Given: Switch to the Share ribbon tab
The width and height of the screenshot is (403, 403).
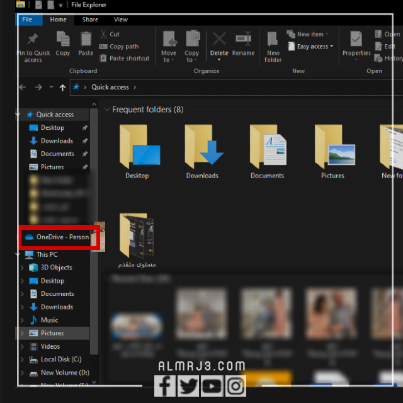Looking at the screenshot, I should pyautogui.click(x=90, y=20).
